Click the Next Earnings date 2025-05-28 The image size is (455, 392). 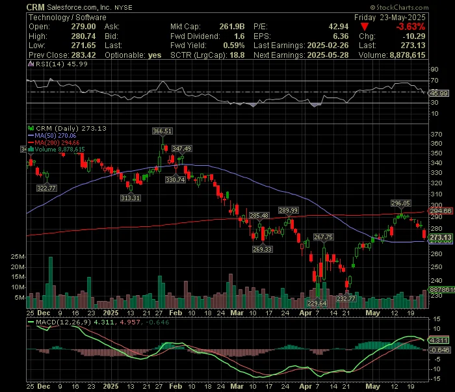[328, 55]
